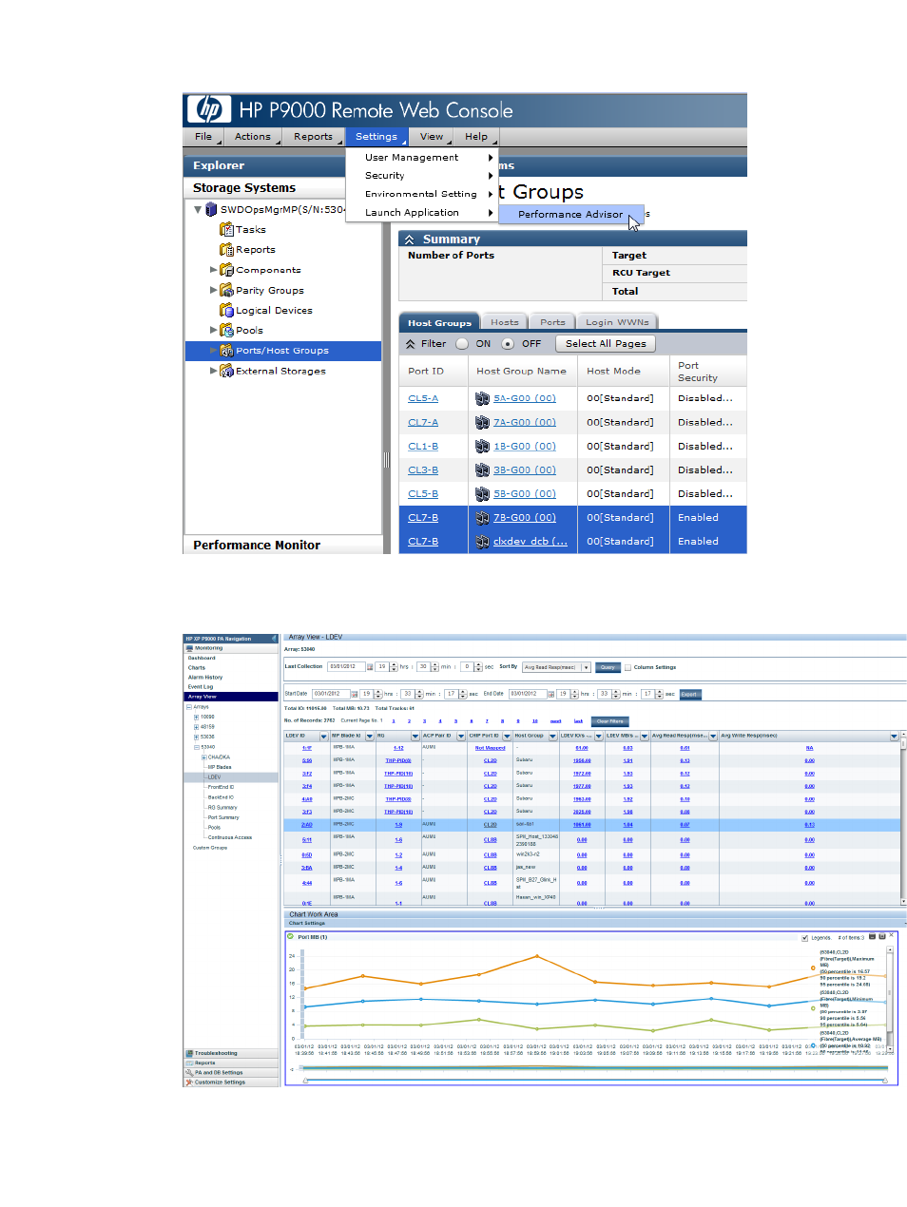Viewport: 907px width, 1207px height.
Task: Tick the Column Settings checkbox
Action: [x=627, y=667]
